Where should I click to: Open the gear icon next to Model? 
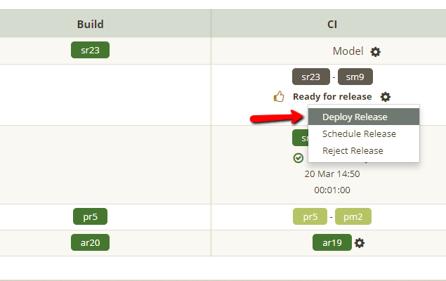tap(375, 52)
